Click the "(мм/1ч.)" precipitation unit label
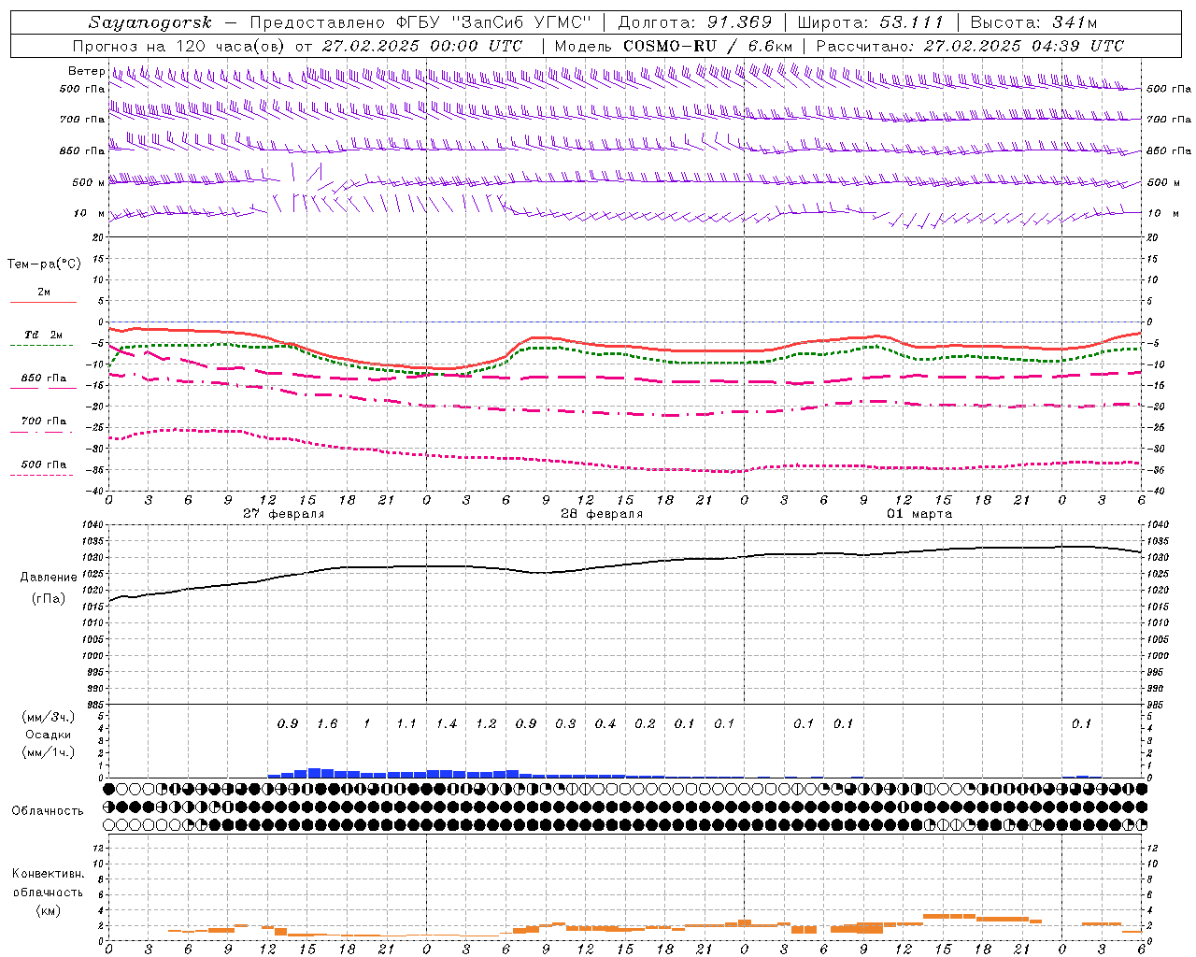Screen dimensions: 1196x957 pos(48,752)
